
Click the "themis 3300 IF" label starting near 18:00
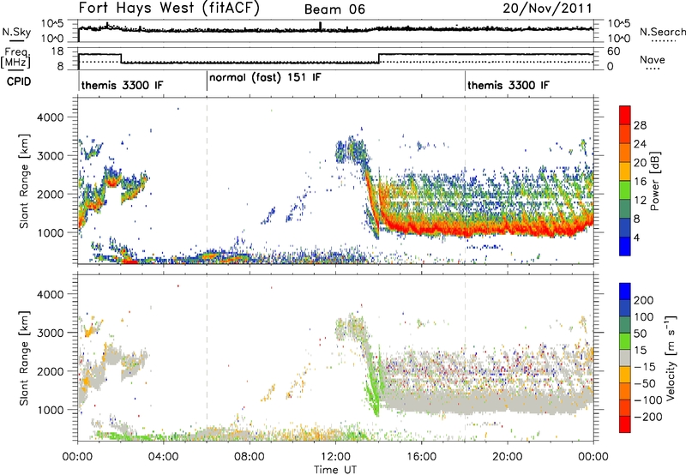point(508,85)
